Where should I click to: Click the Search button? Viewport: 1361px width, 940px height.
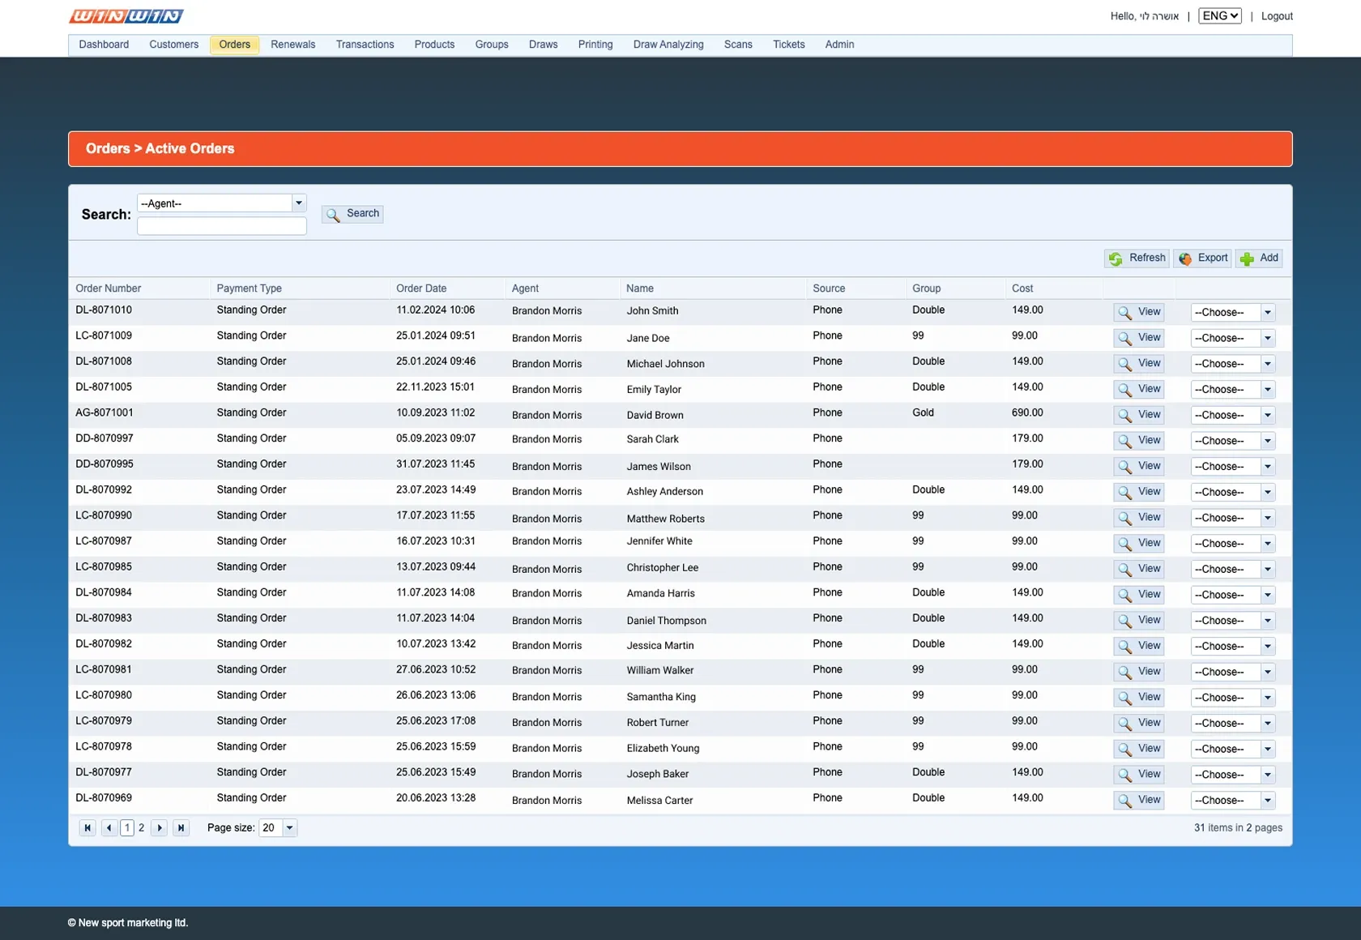tap(352, 214)
